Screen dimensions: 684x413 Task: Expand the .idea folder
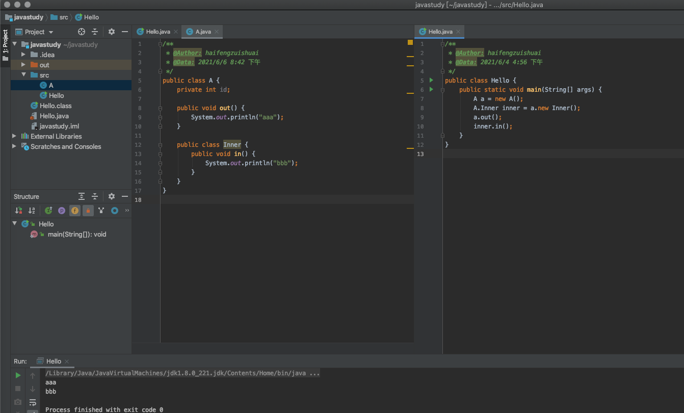[x=23, y=55]
